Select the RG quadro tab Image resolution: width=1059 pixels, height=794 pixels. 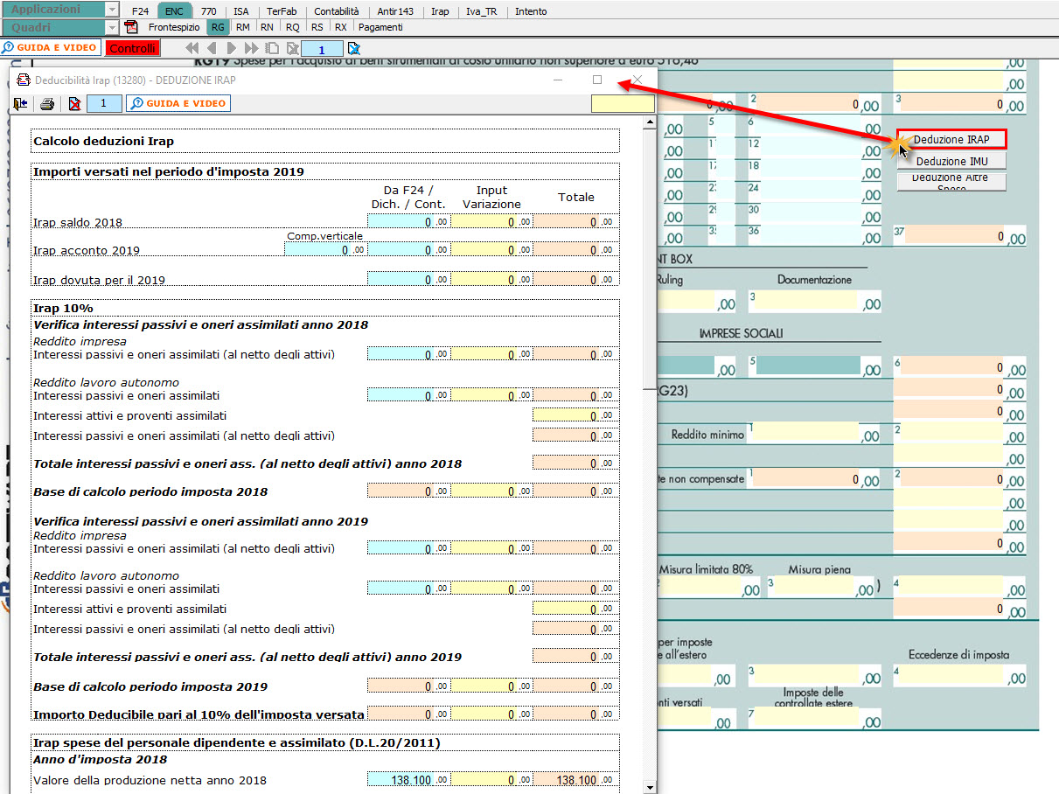click(x=218, y=27)
